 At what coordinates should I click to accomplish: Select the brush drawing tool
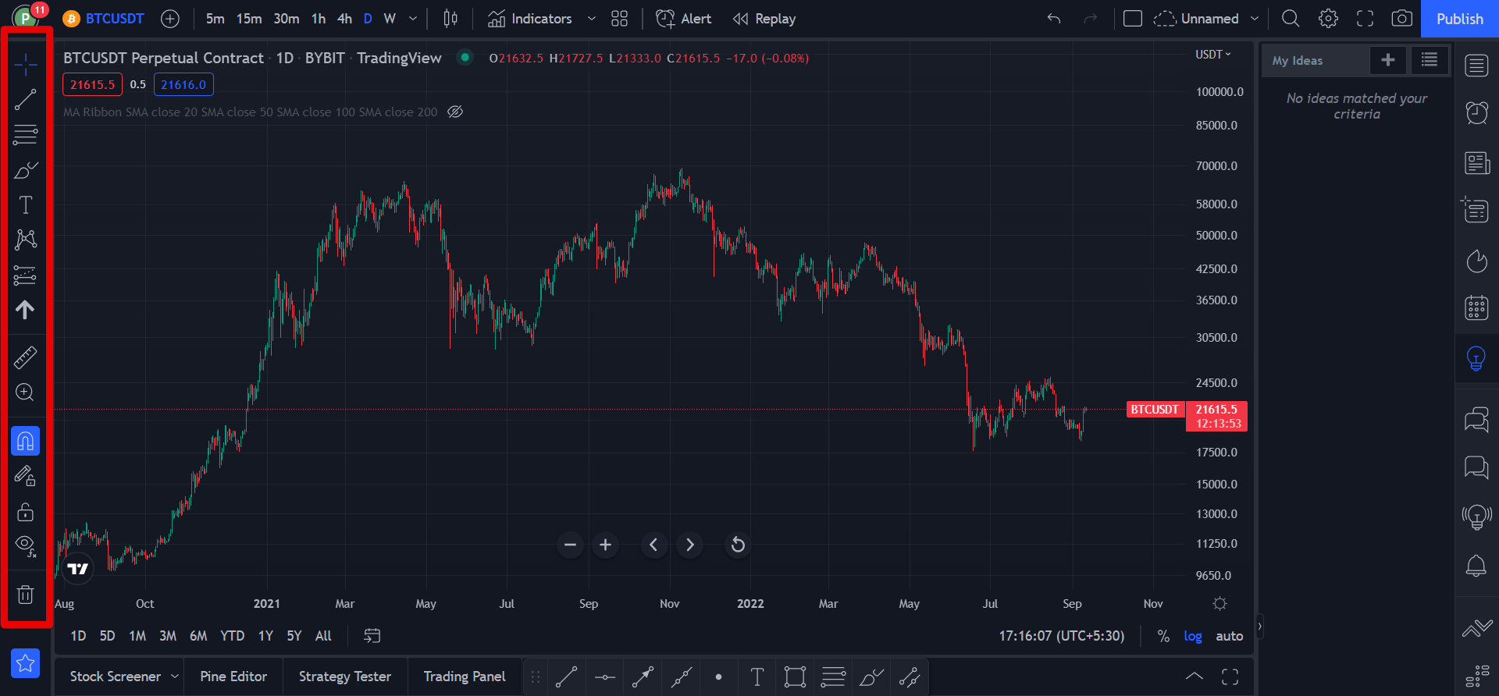pos(25,170)
